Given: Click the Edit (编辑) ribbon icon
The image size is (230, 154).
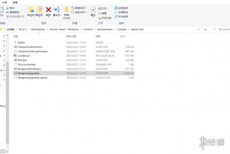Looking at the screenshot, I should tap(100, 13).
